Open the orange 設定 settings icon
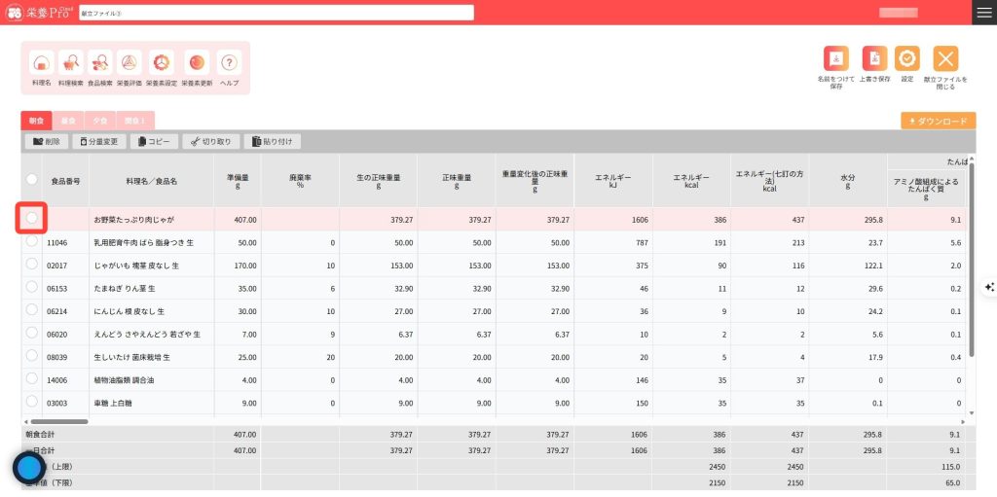 point(906,58)
